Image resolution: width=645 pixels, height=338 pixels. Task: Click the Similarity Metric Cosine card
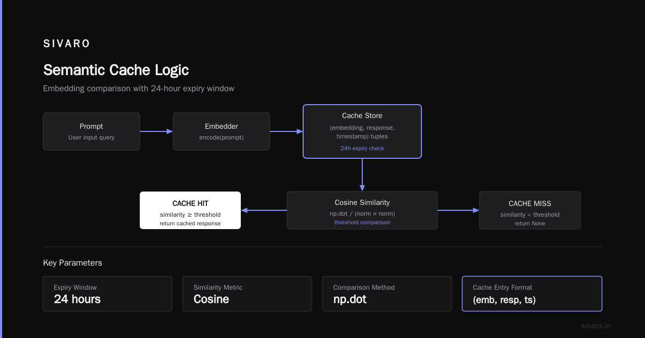pyautogui.click(x=247, y=293)
